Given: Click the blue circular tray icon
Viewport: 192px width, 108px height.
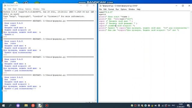Looking at the screenshot, I should (145, 105).
